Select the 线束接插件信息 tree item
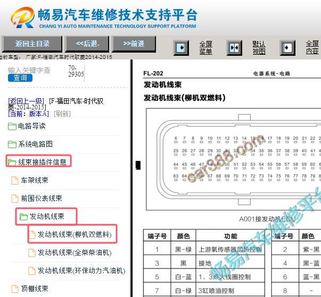Screen dimensions: 321x297 coord(42,162)
